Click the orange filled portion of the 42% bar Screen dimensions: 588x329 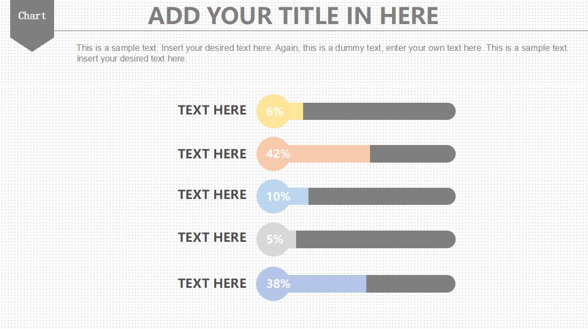(330, 154)
